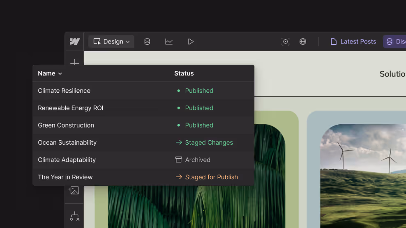Click the purple database collection tab

tap(394, 41)
